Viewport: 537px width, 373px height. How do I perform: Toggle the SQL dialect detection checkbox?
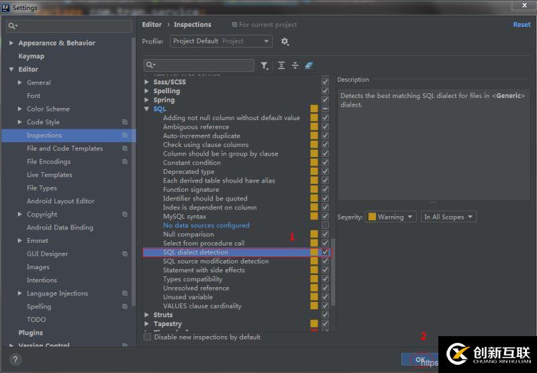point(325,252)
